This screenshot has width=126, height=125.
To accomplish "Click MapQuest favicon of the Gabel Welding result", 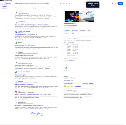I will coord(16,43).
